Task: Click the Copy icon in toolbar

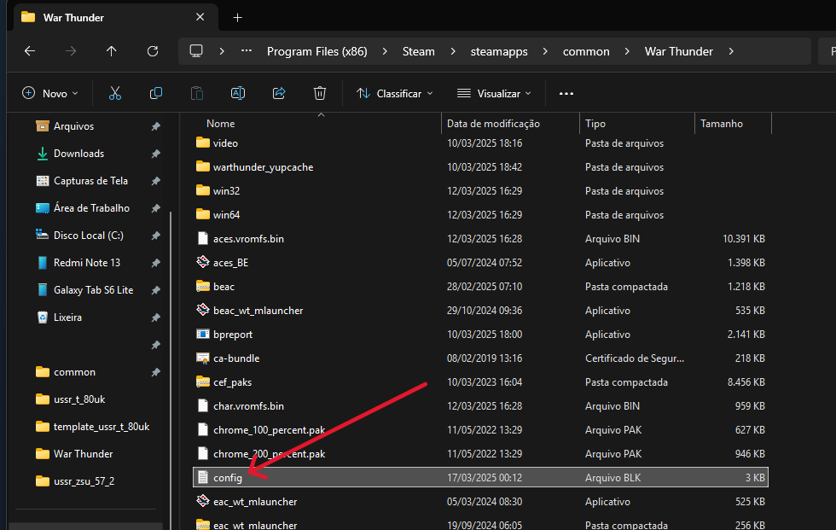Action: pos(156,93)
